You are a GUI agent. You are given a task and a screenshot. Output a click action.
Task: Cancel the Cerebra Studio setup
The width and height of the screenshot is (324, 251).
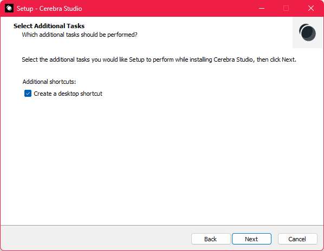(x=297, y=239)
